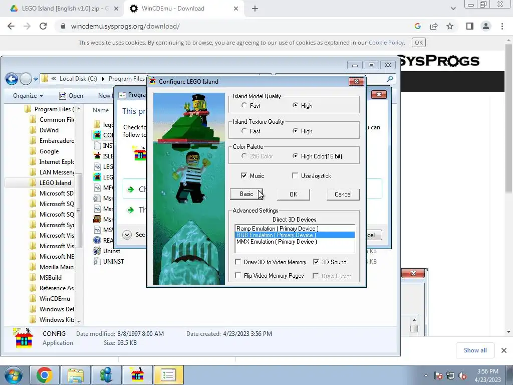Open the checklist taskbar app icon
The height and width of the screenshot is (385, 513).
click(x=168, y=375)
